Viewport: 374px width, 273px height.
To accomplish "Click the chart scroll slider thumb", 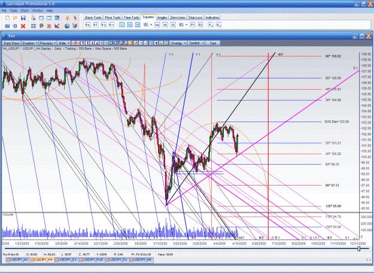I will pyautogui.click(x=358, y=248).
